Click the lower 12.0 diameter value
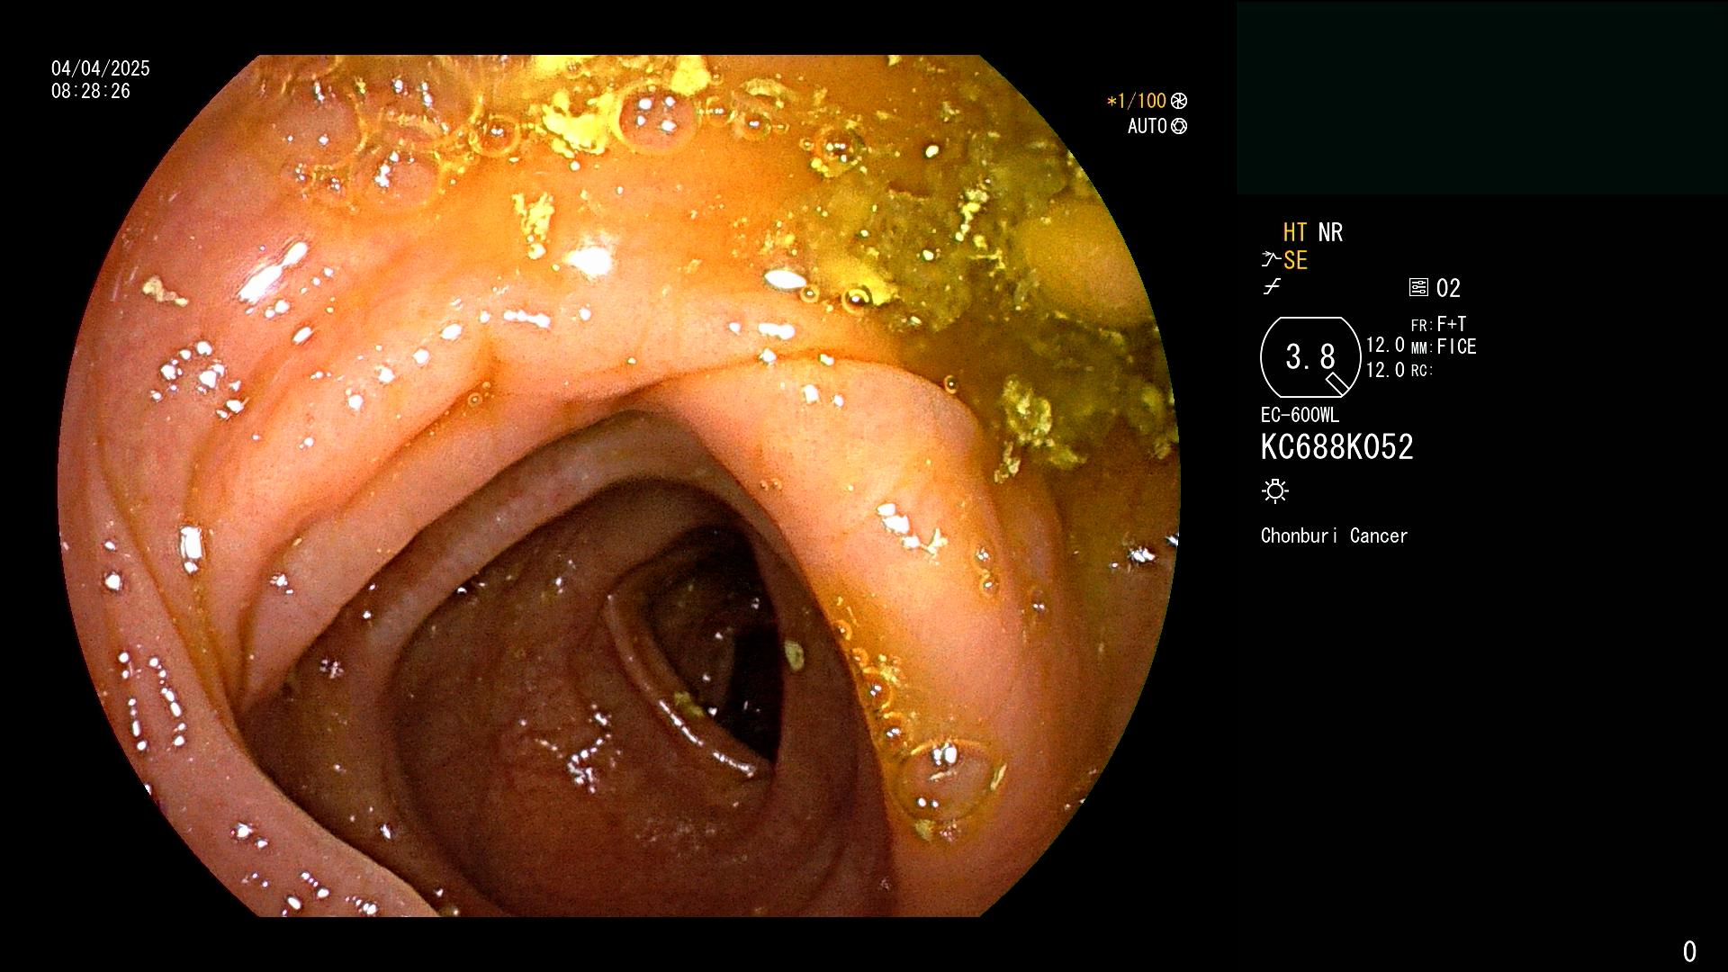 click(1385, 370)
